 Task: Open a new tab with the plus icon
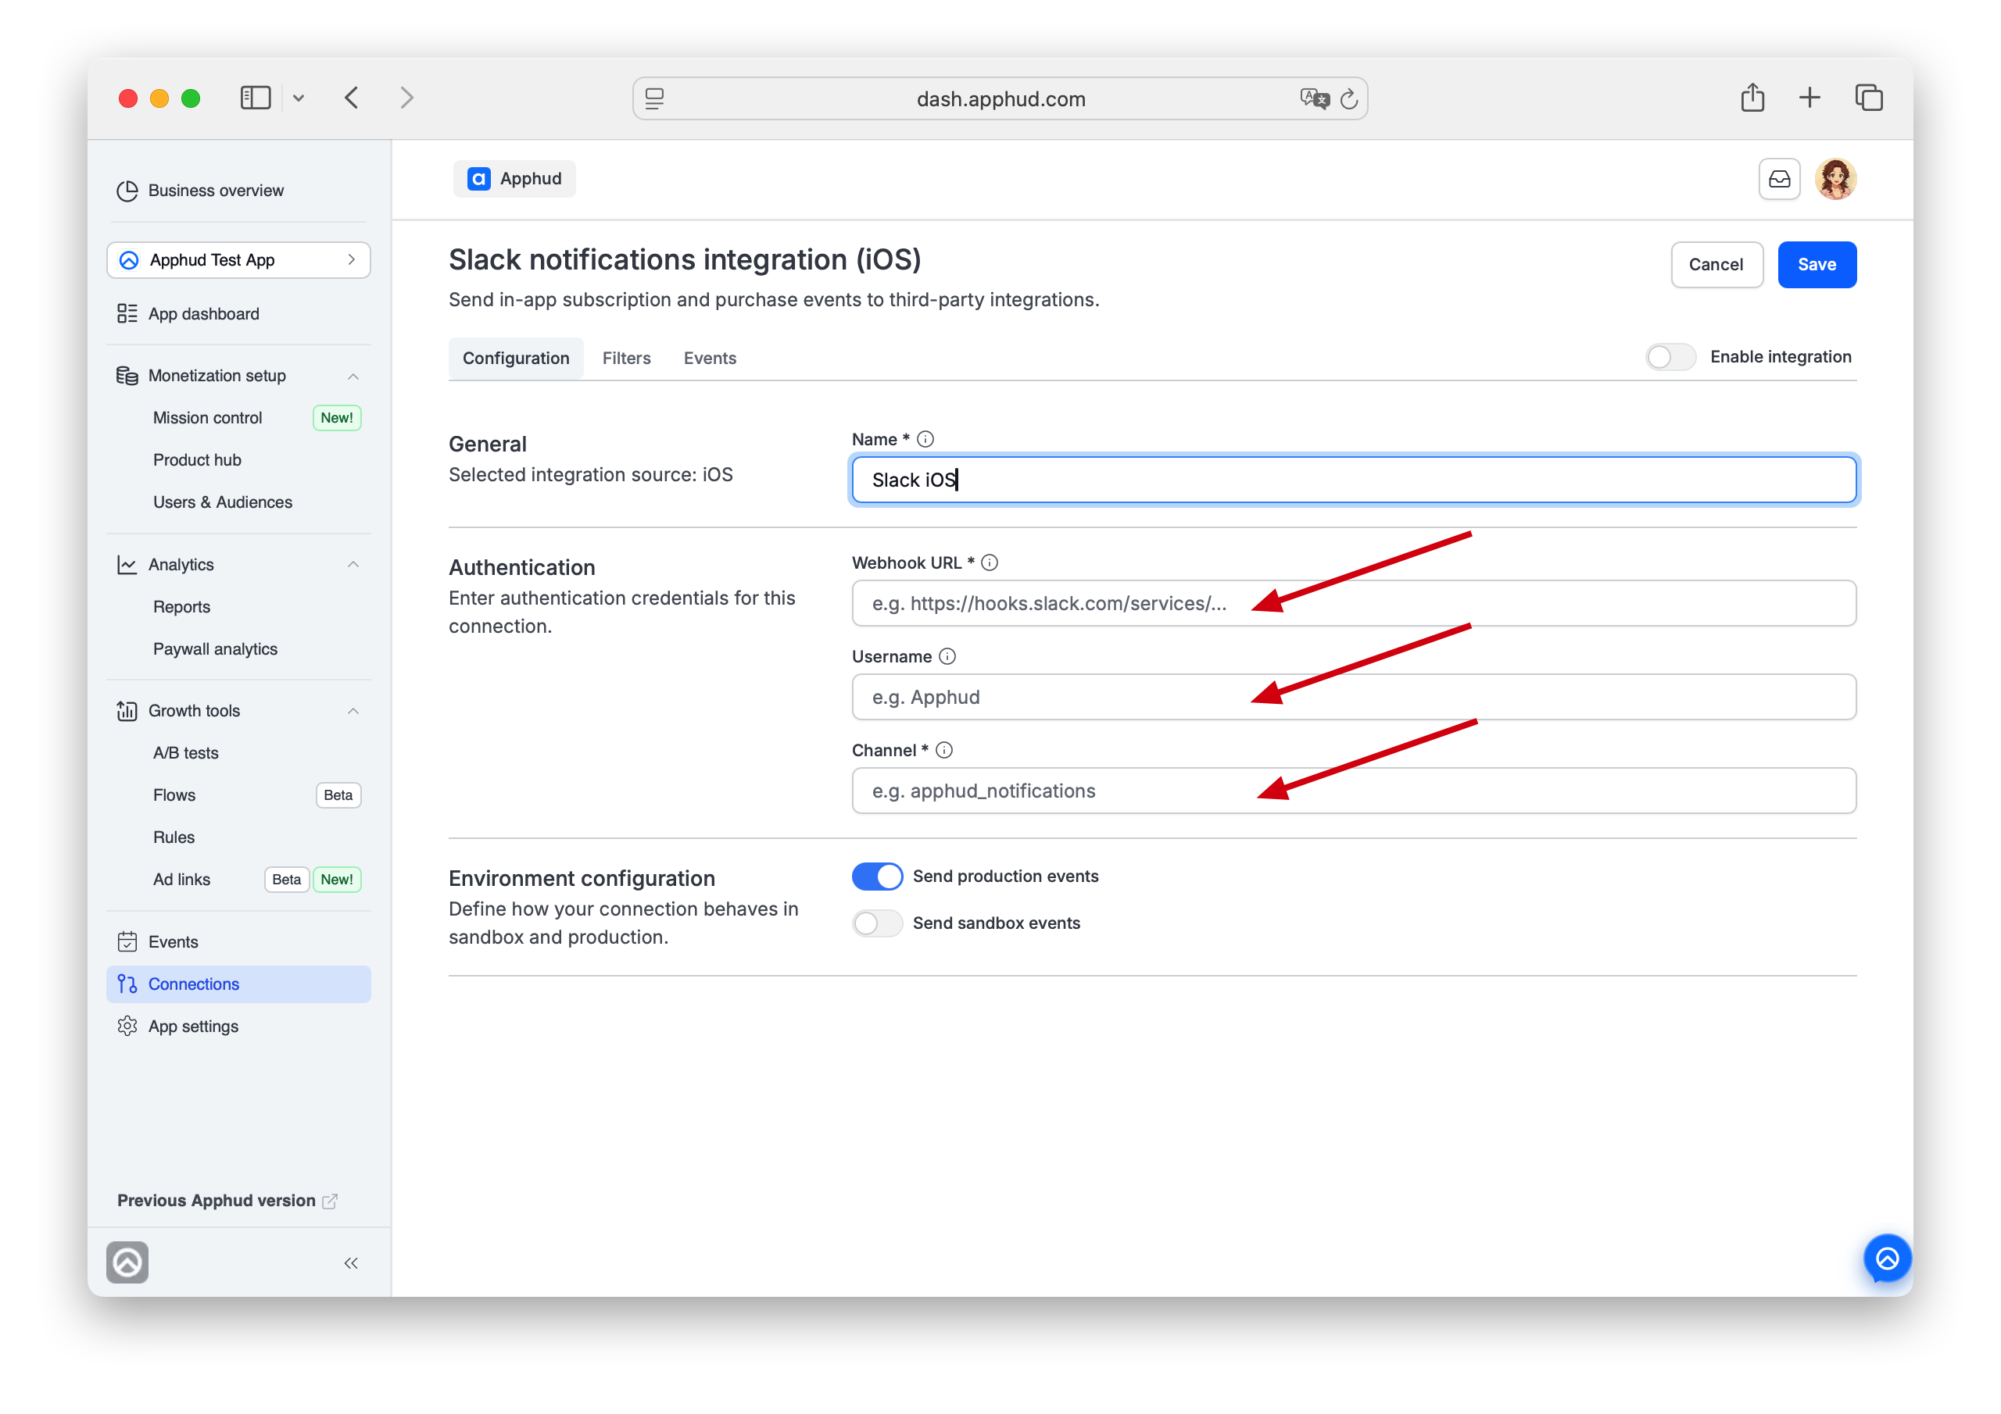(x=1810, y=98)
